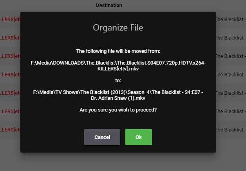
Task: Click sixth row's 'The Blacklist' destination text
Action: click(x=230, y=112)
